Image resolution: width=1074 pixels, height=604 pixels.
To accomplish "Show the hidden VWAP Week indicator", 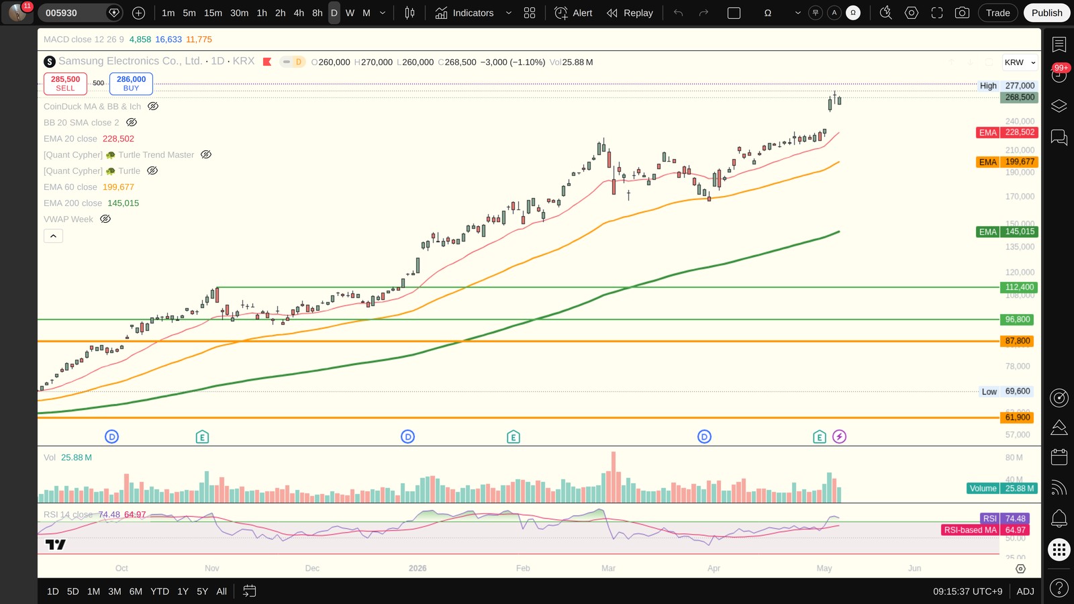I will (105, 219).
